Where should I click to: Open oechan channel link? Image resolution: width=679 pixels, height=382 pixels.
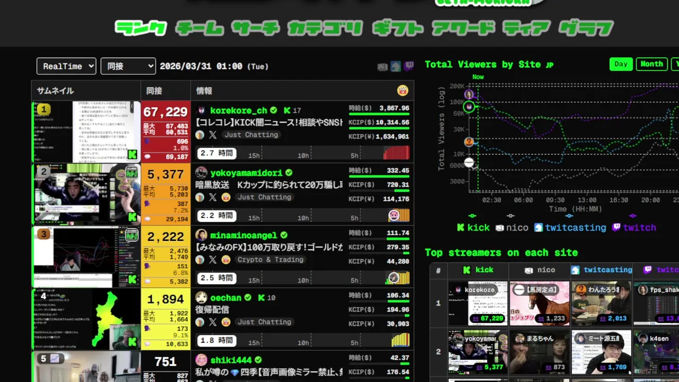[225, 298]
